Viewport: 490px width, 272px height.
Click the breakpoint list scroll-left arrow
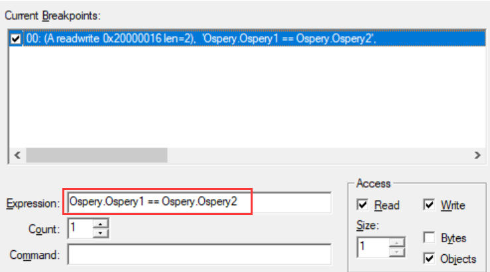[x=17, y=155]
